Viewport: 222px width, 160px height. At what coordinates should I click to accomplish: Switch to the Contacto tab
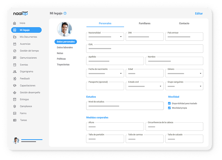tap(184, 23)
